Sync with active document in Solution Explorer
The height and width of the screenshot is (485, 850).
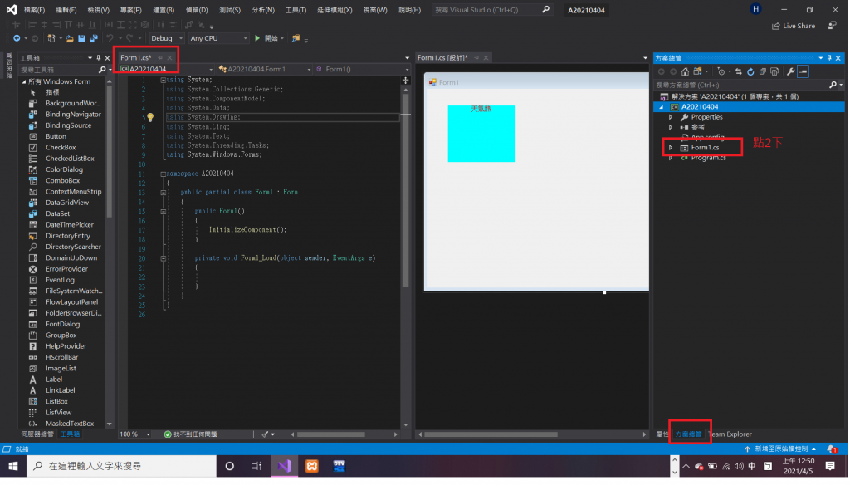738,71
